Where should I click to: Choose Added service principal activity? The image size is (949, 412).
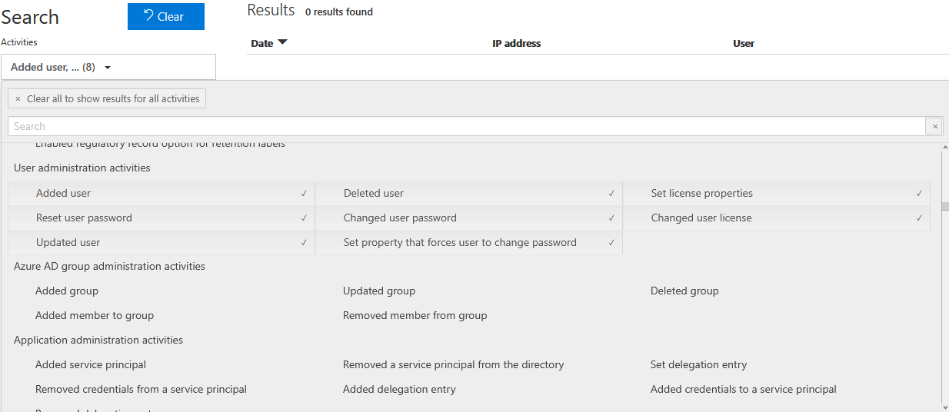tap(91, 365)
